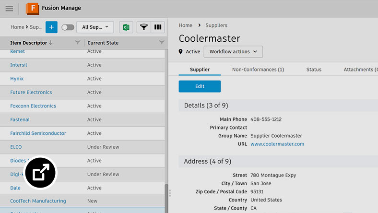The width and height of the screenshot is (378, 213).
Task: Switch to the Status tab
Action: coord(314,70)
